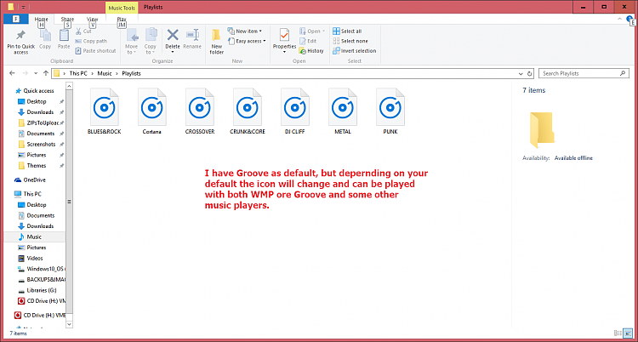Open the File tab
The width and height of the screenshot is (638, 342).
[x=16, y=19]
